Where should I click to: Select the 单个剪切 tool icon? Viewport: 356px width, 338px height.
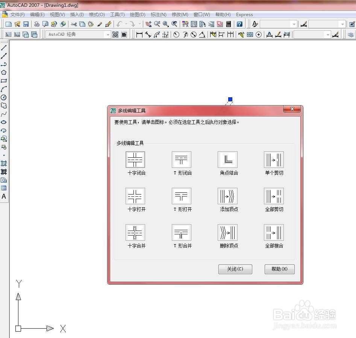click(x=274, y=160)
